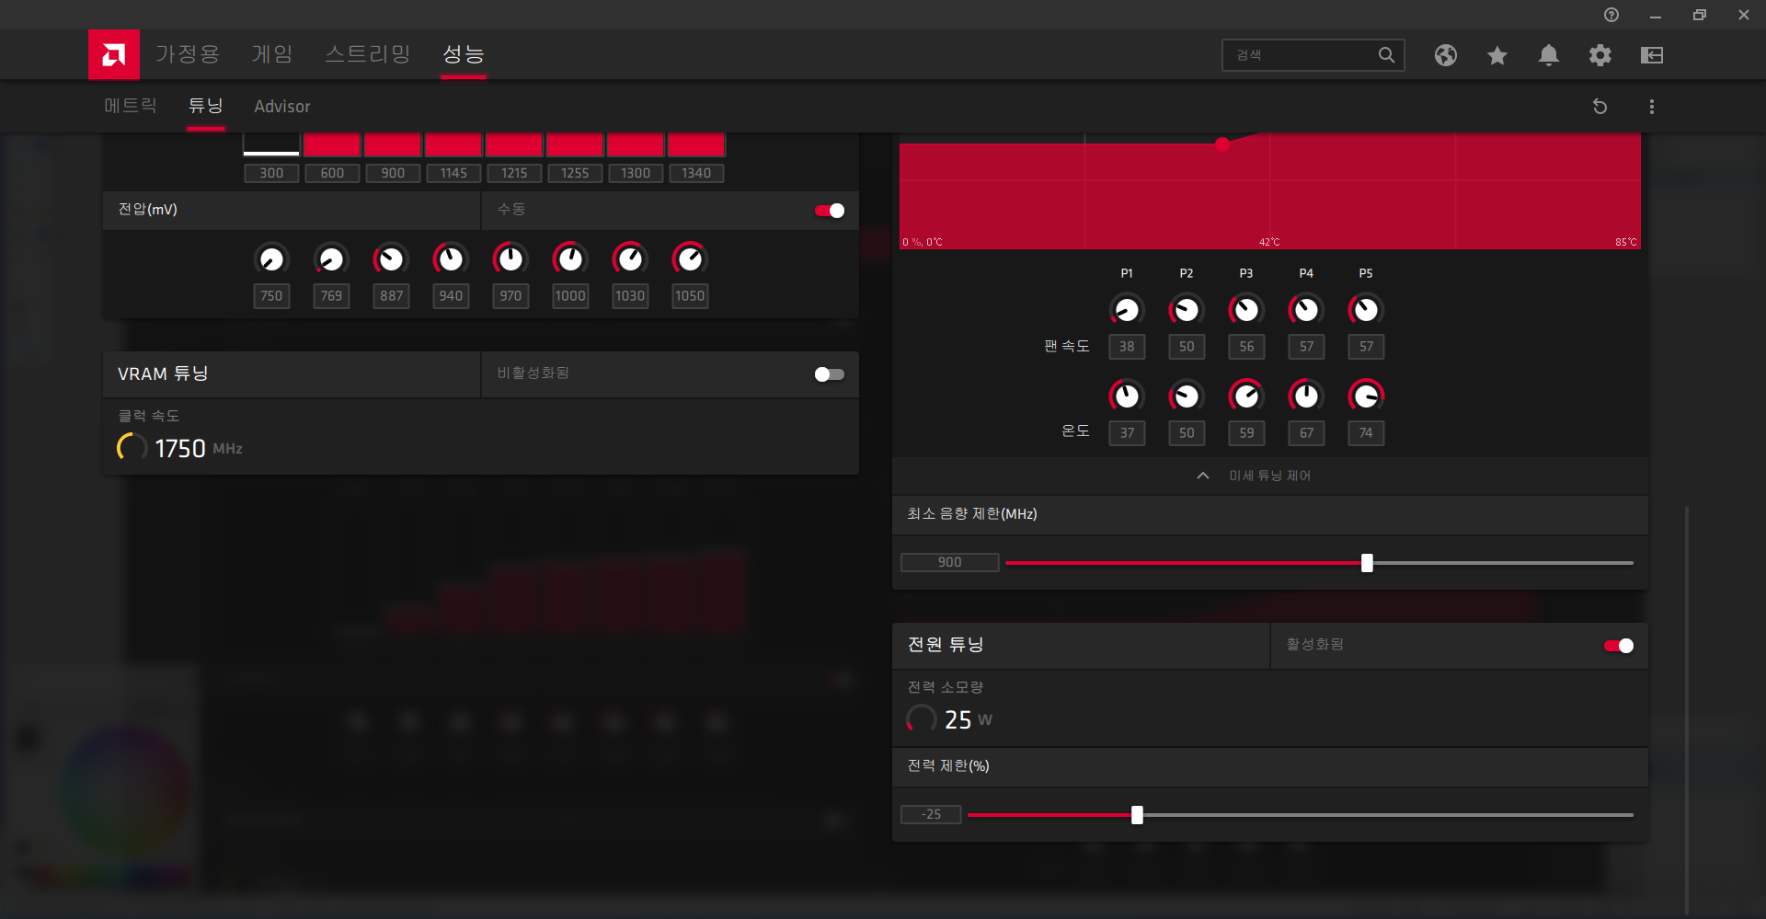This screenshot has width=1766, height=919.
Task: Click the fan curve point on the graph
Action: (x=1222, y=144)
